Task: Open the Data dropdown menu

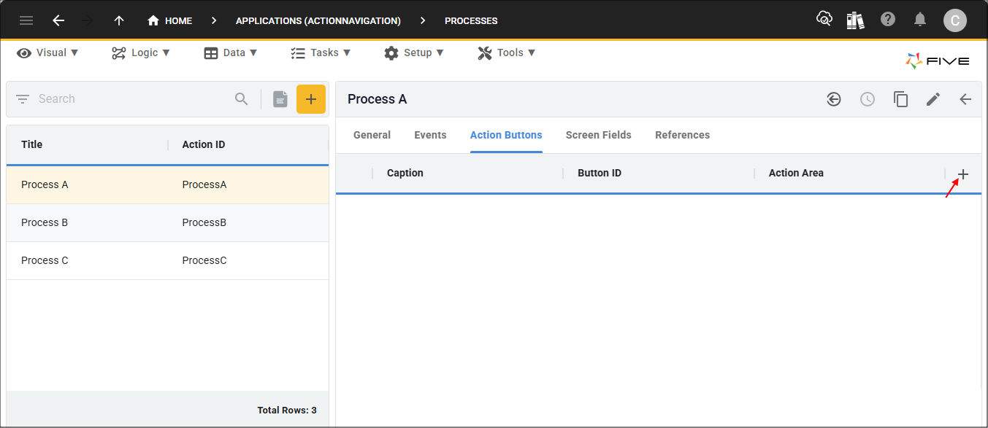Action: click(x=231, y=52)
